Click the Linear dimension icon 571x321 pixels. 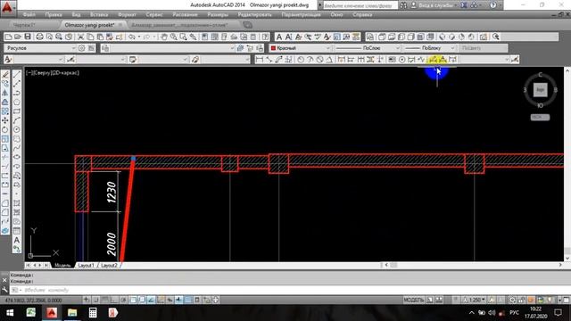(x=260, y=60)
